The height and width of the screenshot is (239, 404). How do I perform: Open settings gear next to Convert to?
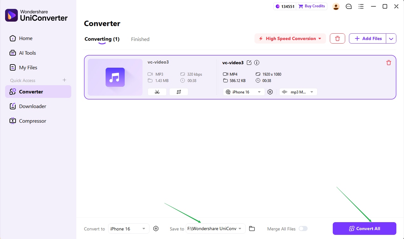[156, 229]
